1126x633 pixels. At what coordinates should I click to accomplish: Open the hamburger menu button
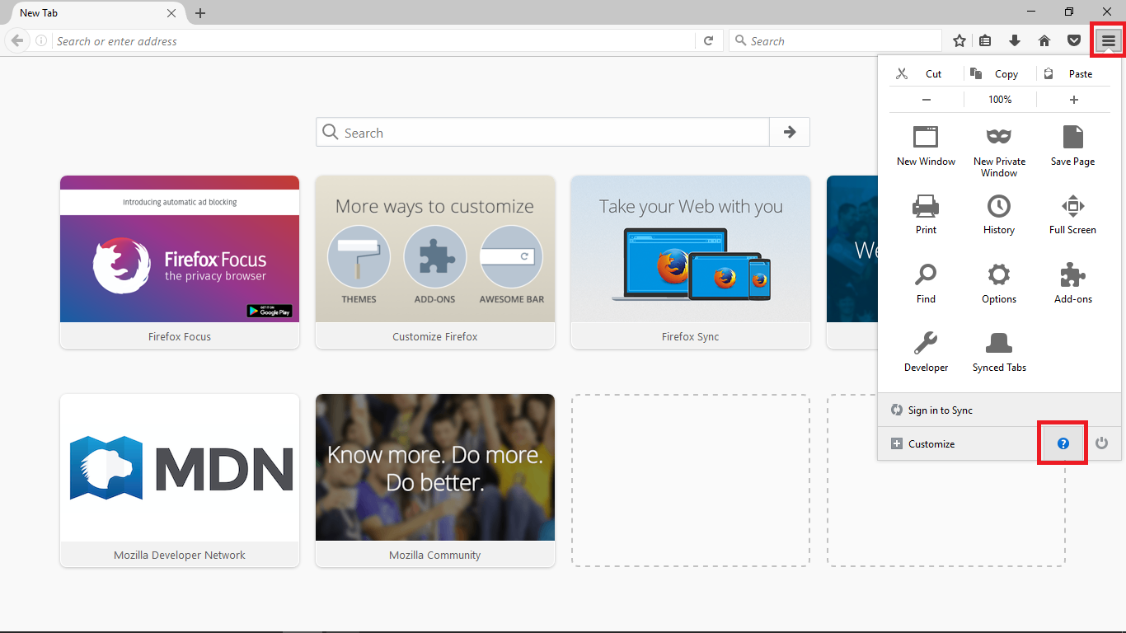tap(1109, 40)
